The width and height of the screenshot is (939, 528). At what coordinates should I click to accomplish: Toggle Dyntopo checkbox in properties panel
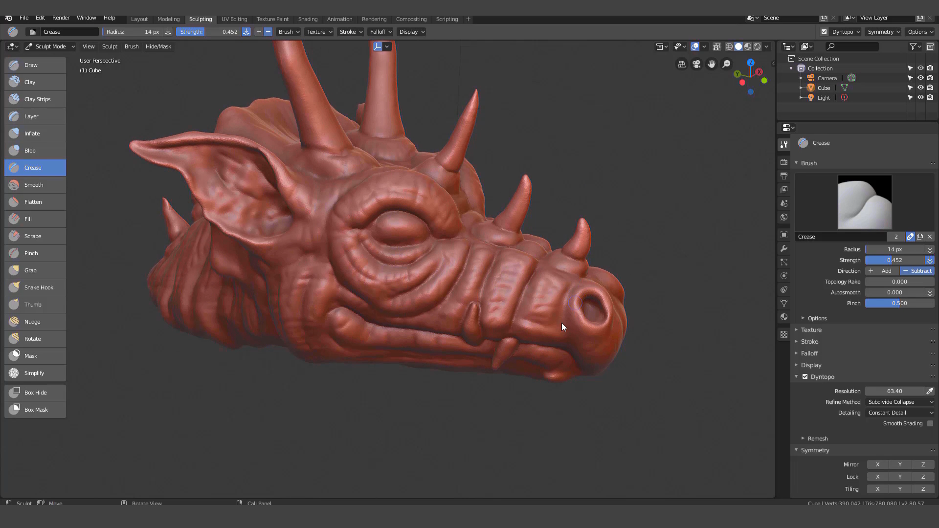[x=805, y=376]
